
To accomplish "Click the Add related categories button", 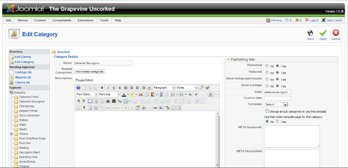I will (90, 72).
